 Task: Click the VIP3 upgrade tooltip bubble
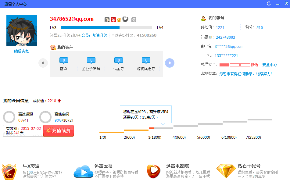click(x=146, y=115)
